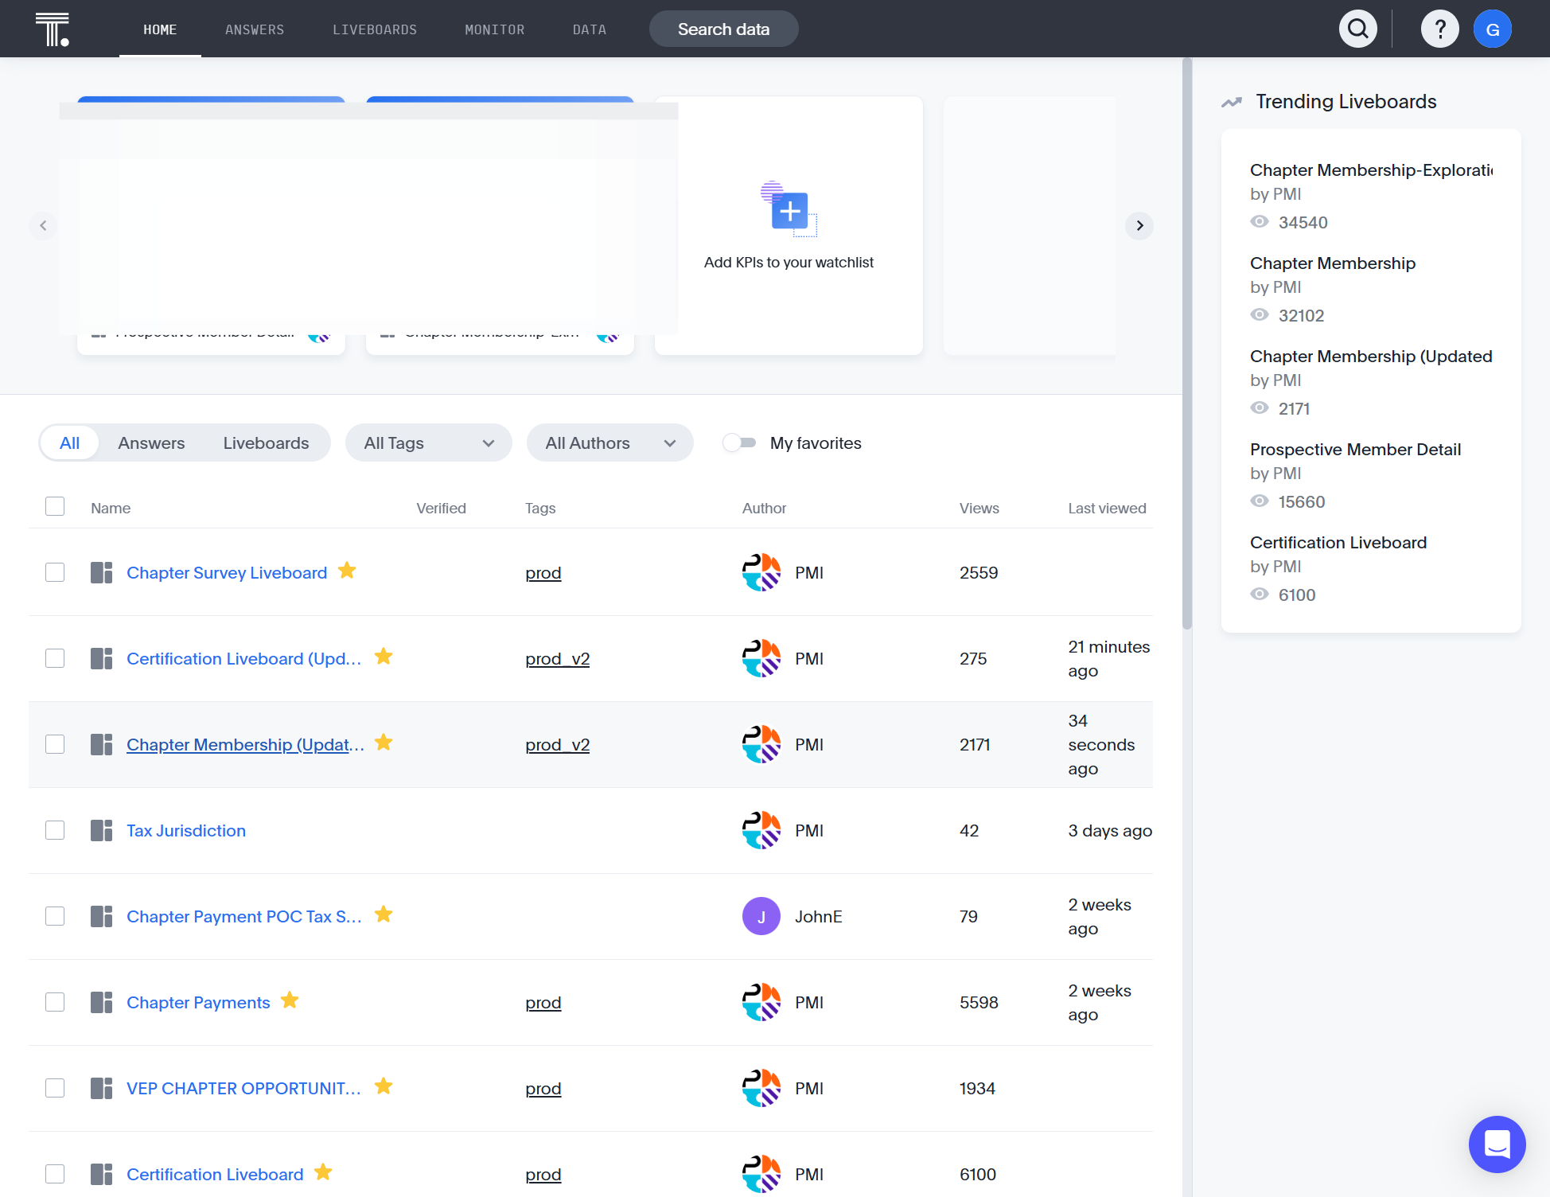Open the Answers nav tab
This screenshot has height=1197, width=1550.
[255, 29]
